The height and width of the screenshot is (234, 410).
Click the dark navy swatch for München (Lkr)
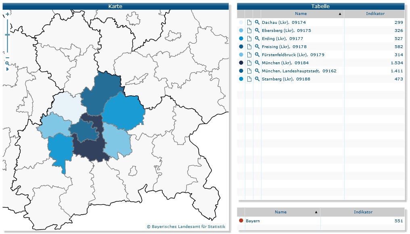tap(241, 63)
